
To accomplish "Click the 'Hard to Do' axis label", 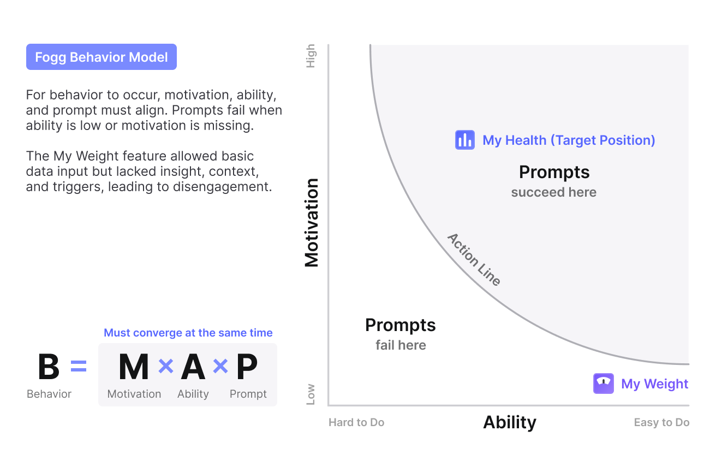I will (356, 422).
